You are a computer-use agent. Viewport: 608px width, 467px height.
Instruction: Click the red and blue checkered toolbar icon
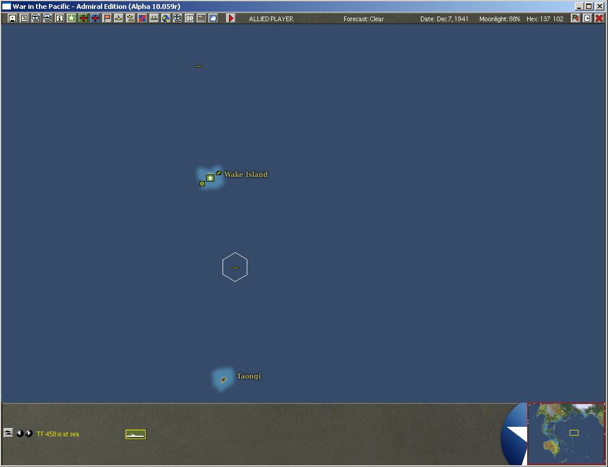[x=142, y=18]
